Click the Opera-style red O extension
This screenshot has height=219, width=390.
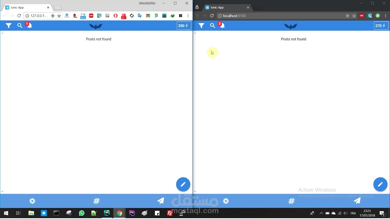[115, 16]
